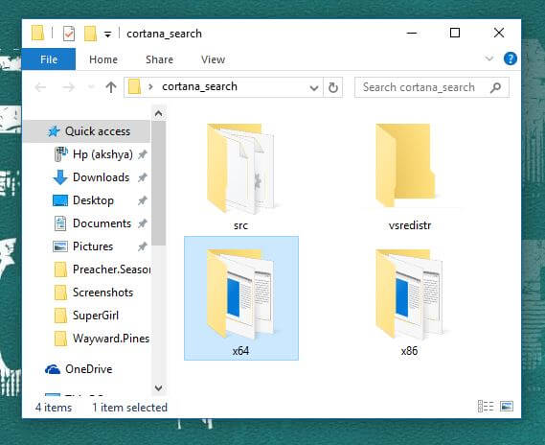Open Customize Quick Access Toolbar dropdown
Viewport: 545px width, 445px height.
coord(107,35)
